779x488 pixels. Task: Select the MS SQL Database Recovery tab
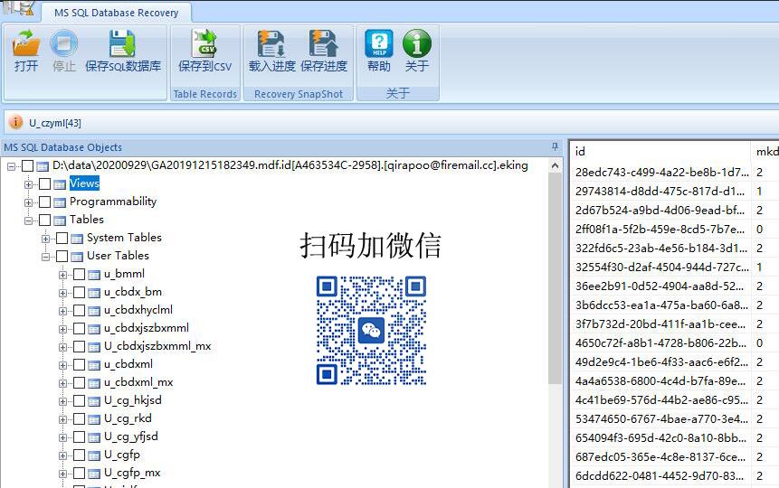(x=116, y=13)
